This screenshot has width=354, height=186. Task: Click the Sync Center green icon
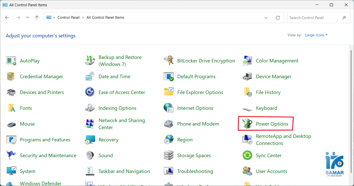pyautogui.click(x=247, y=155)
